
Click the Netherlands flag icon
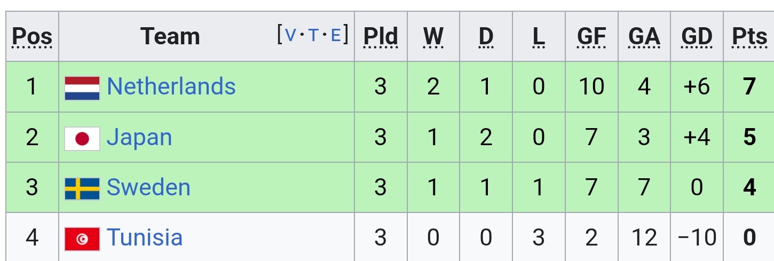pyautogui.click(x=82, y=88)
